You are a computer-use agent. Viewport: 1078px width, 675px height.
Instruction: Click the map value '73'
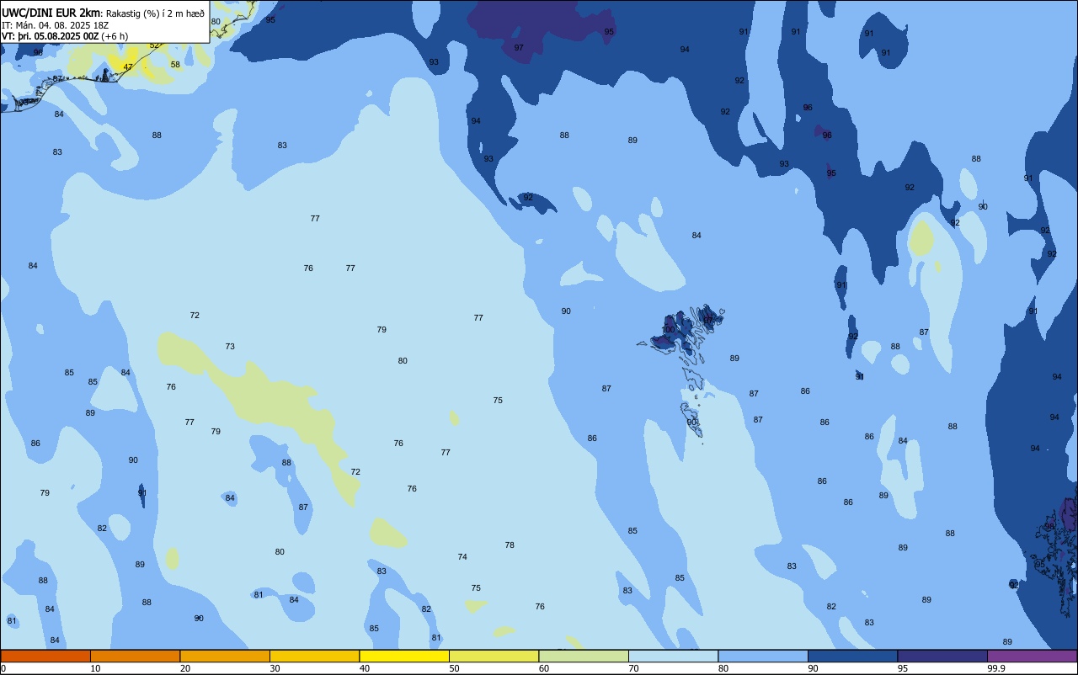pyautogui.click(x=230, y=346)
